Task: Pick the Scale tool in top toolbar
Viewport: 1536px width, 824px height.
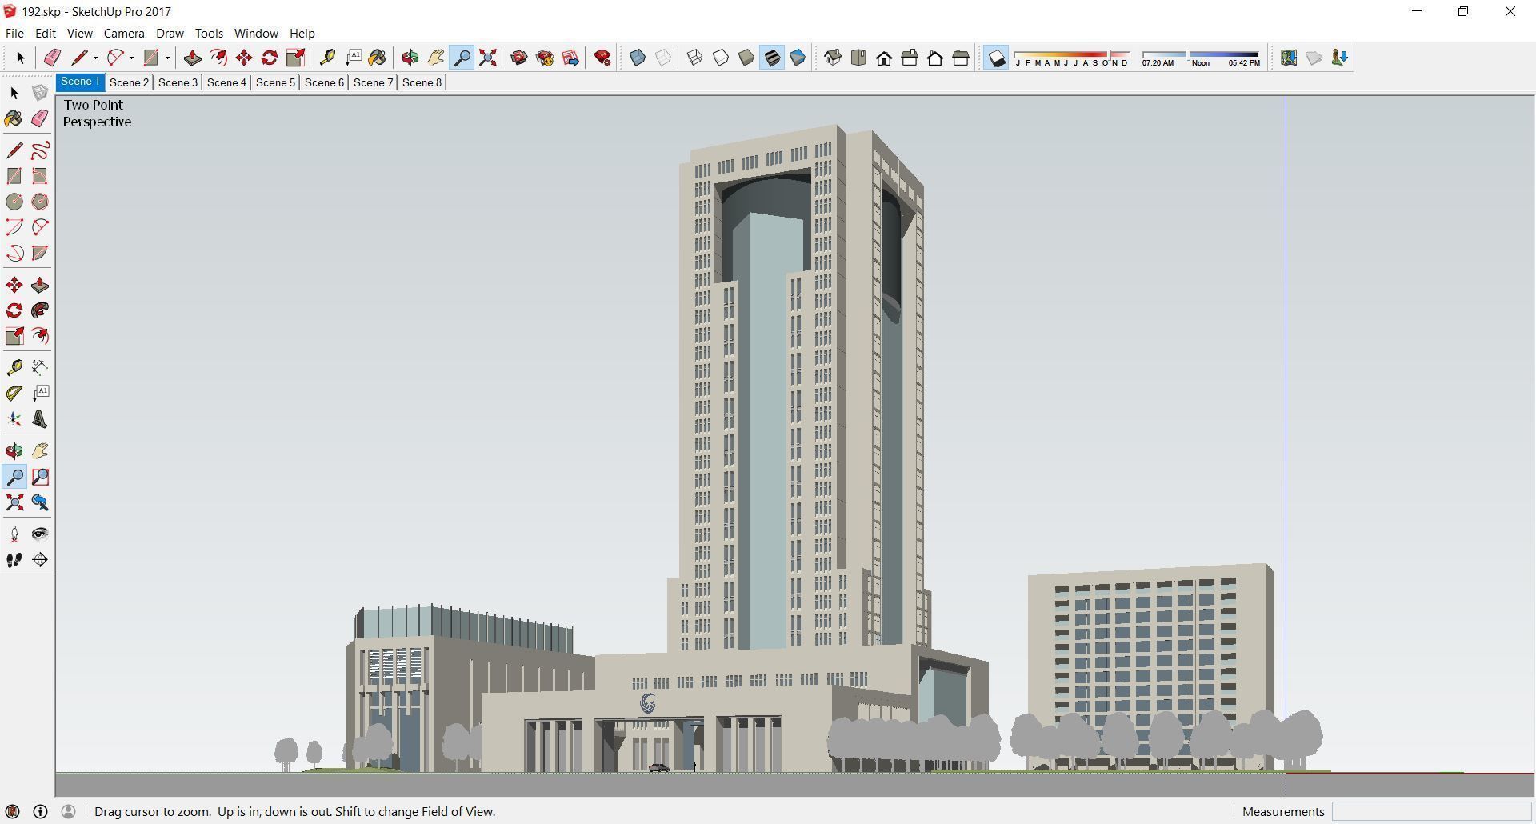Action: 295,58
